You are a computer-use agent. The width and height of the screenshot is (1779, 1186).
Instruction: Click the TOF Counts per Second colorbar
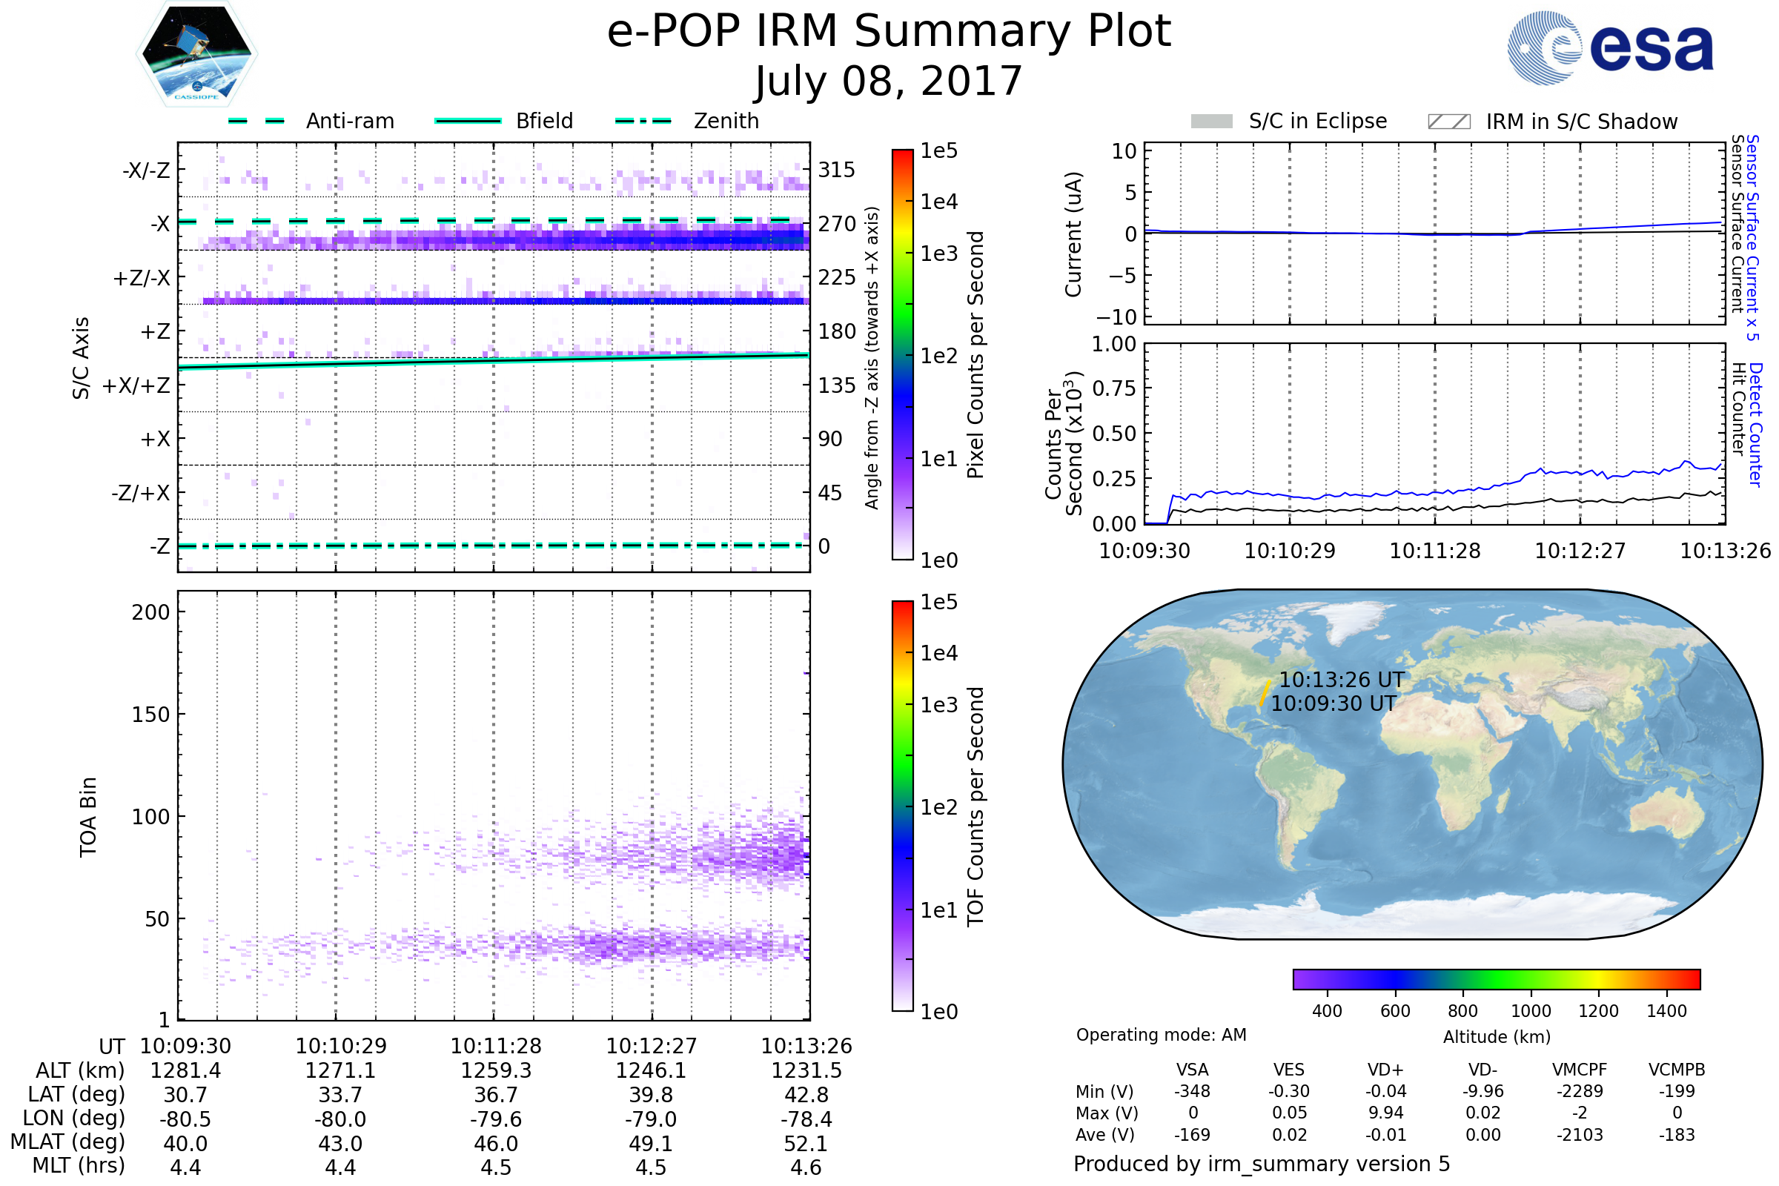click(x=902, y=806)
